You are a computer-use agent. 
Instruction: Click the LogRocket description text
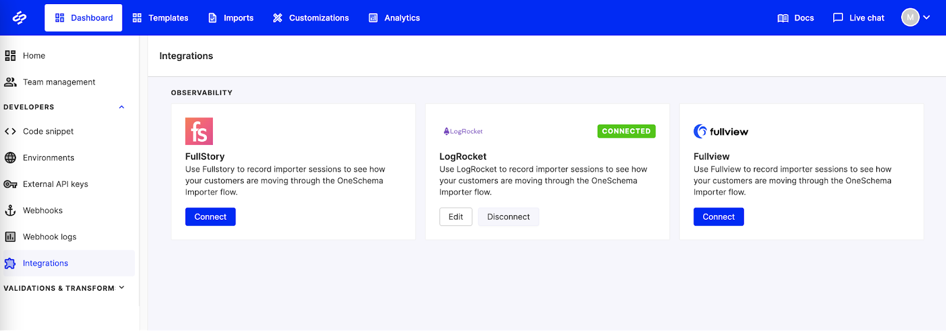point(543,181)
